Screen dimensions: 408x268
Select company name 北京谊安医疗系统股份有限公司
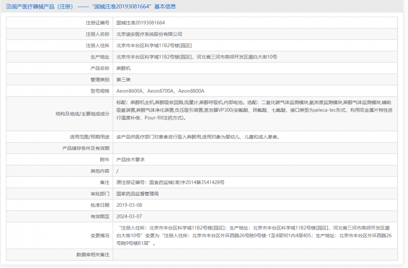point(149,34)
